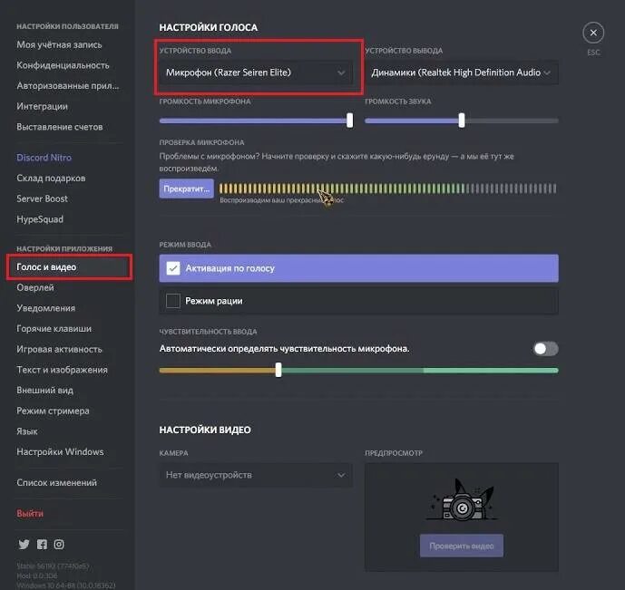Open Игровая активность settings
Image resolution: width=625 pixels, height=590 pixels.
(59, 349)
